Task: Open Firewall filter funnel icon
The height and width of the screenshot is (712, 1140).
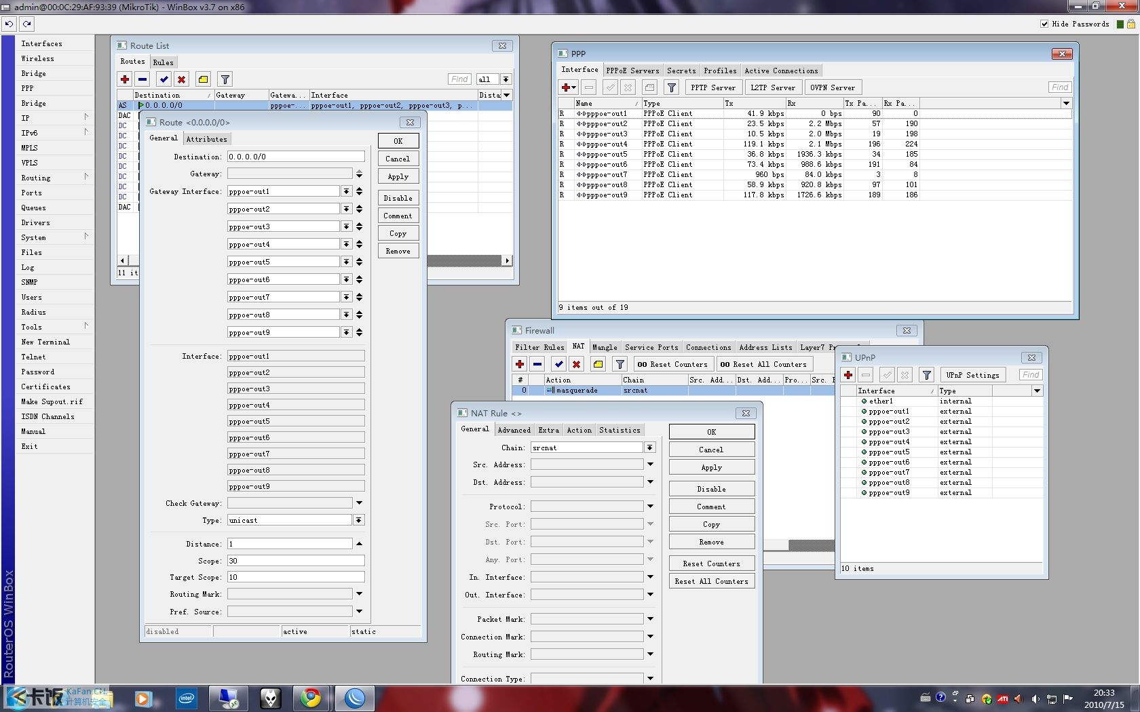Action: point(620,364)
